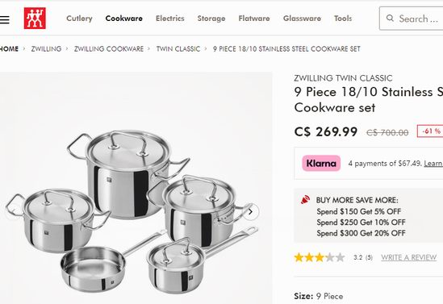Image resolution: width=443 pixels, height=304 pixels.
Task: Open the Electrics menu
Action: [170, 19]
